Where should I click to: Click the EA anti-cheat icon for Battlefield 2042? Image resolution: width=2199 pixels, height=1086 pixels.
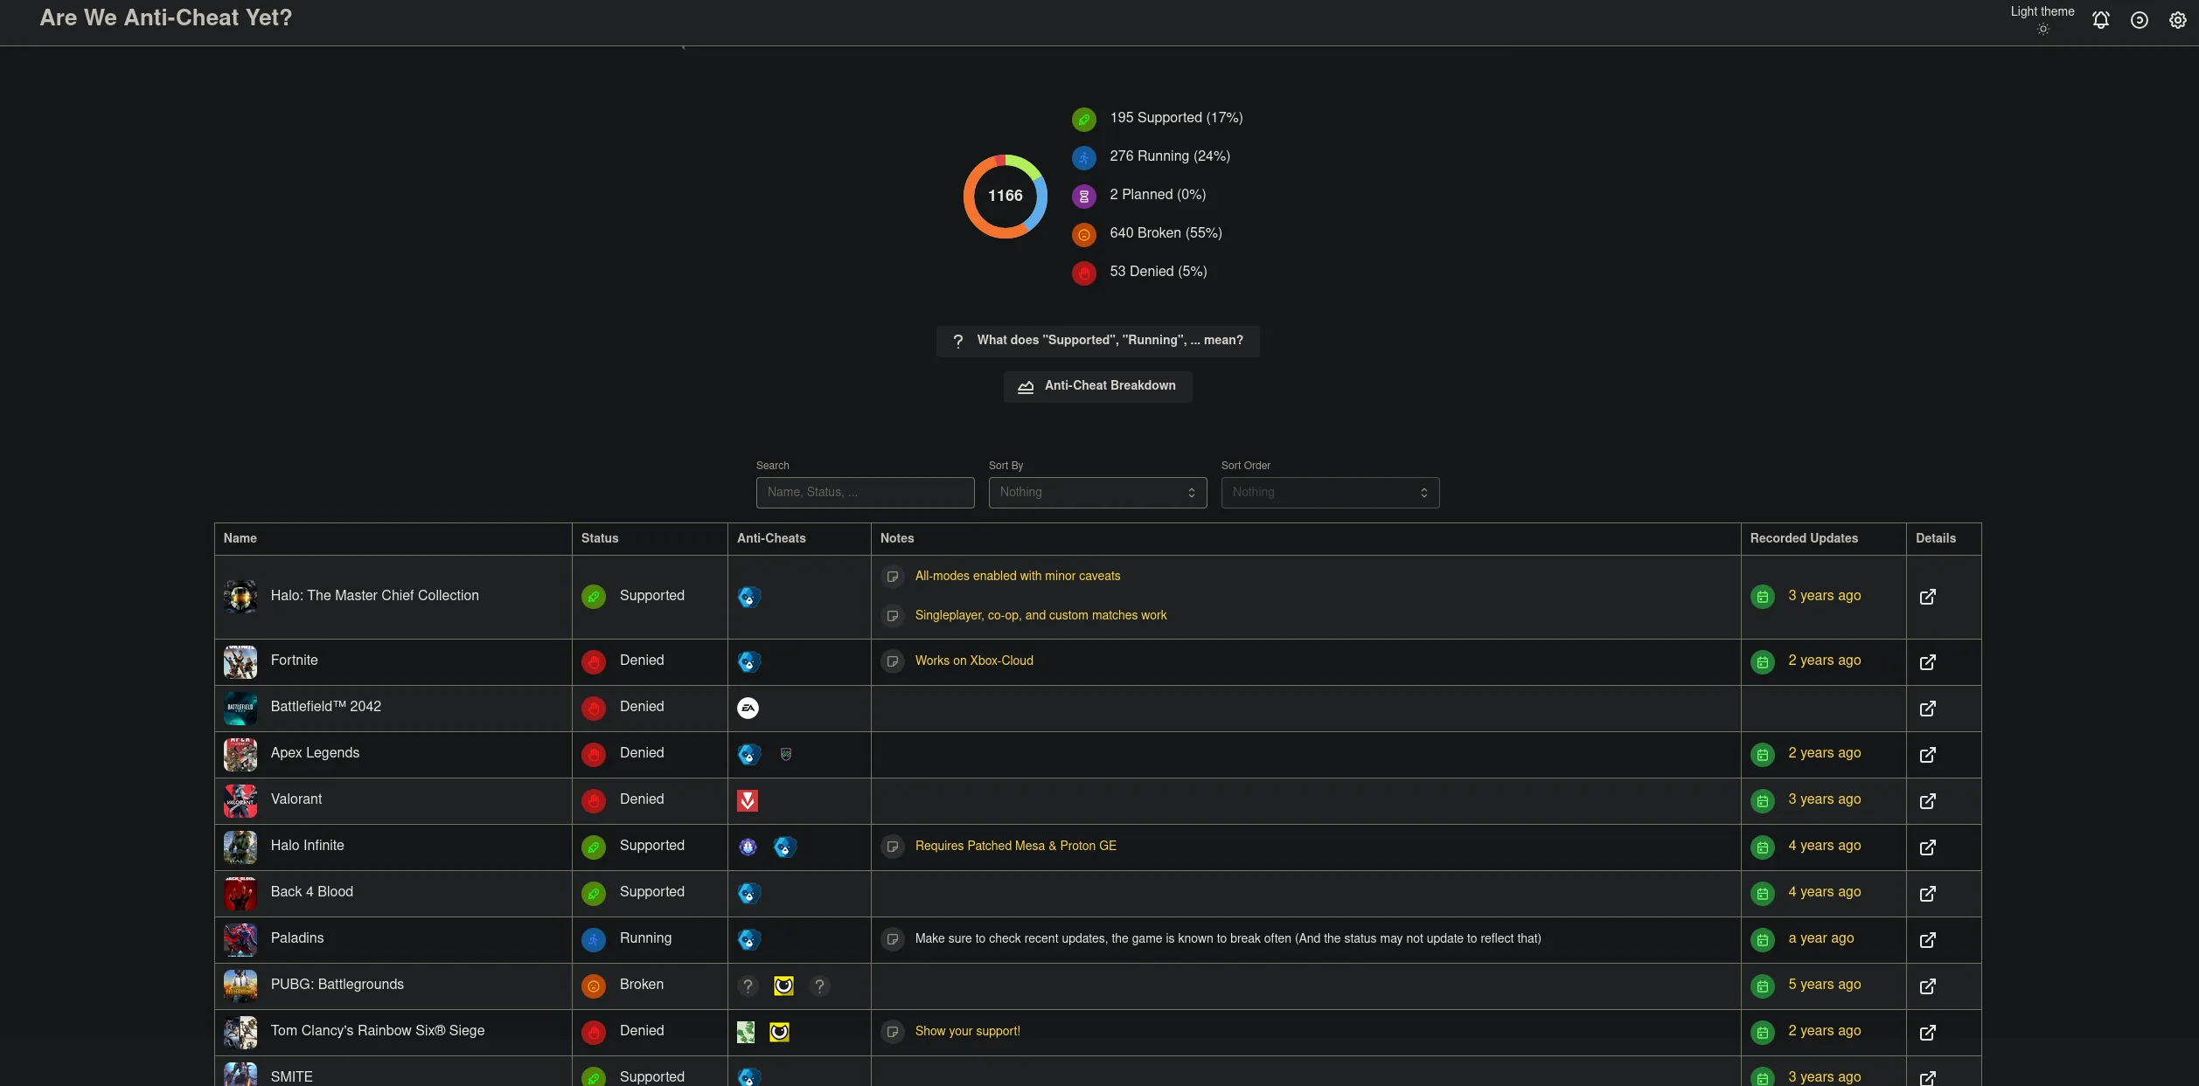click(748, 709)
